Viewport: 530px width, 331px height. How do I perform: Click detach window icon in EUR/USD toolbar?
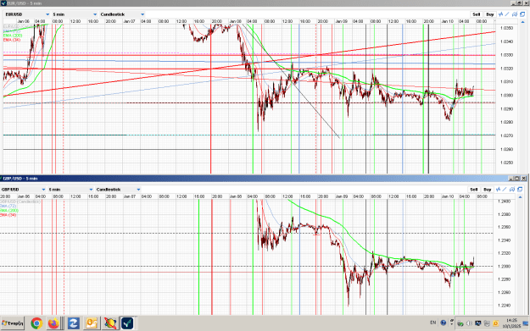pos(522,14)
